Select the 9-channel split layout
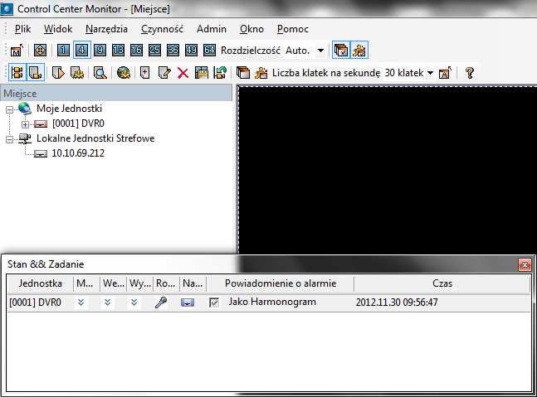Image resolution: width=537 pixels, height=397 pixels. click(x=100, y=51)
